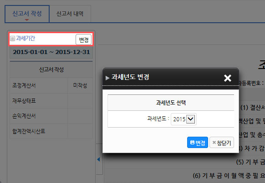This screenshot has width=265, height=183.
Task: Click the save disk icon on 변경 button
Action: pyautogui.click(x=192, y=143)
